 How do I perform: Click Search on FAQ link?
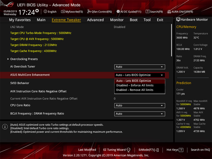200,150
